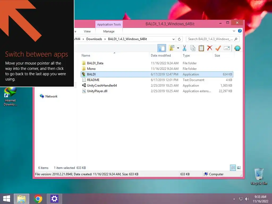Expand the arrow between Downloads and BALDI_1.4.3_Windows_64Bit
This screenshot has width=272, height=204.
pos(105,39)
